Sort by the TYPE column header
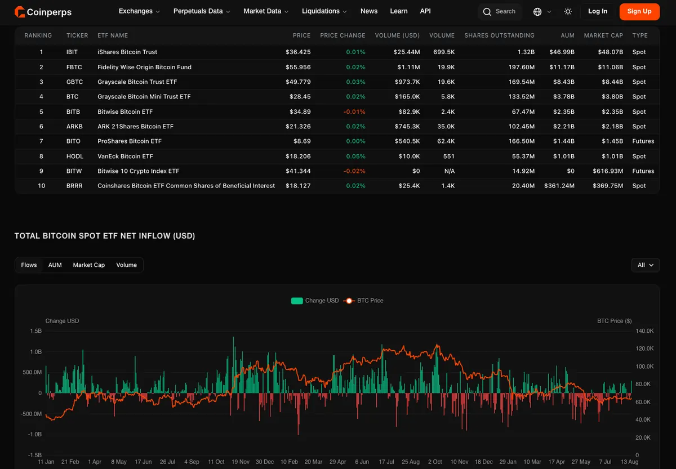676x469 pixels. click(640, 35)
